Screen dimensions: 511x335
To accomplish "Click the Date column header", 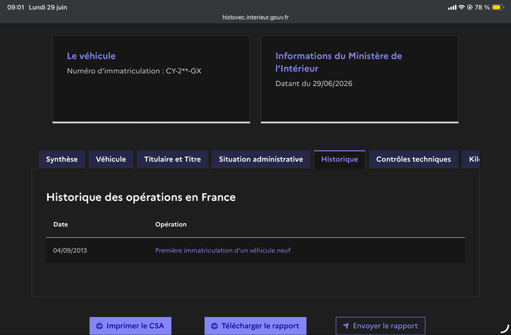I will (x=61, y=225).
